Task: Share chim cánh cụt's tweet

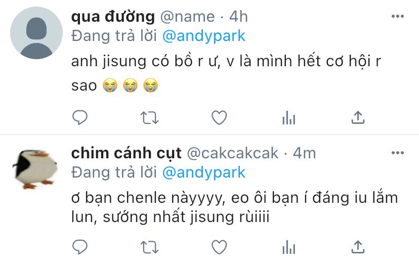Action: point(358,247)
